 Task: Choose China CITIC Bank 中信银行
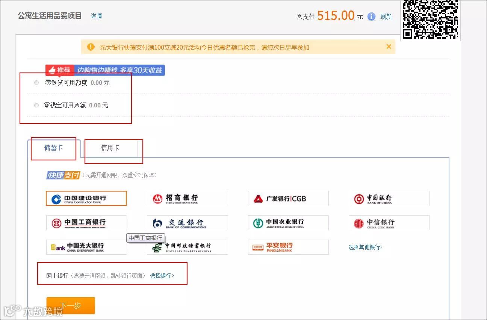[389, 223]
